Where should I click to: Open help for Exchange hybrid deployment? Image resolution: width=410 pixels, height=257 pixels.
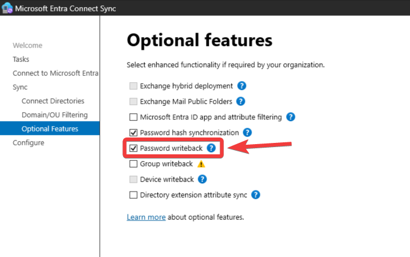pyautogui.click(x=241, y=86)
